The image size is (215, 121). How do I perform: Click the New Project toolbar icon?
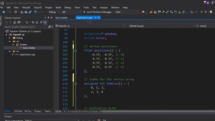(x=15, y=12)
